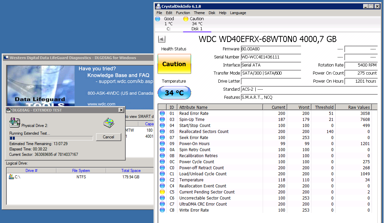384x223 pixels.
Task: Click the extended test progress bar
Action: point(51,138)
